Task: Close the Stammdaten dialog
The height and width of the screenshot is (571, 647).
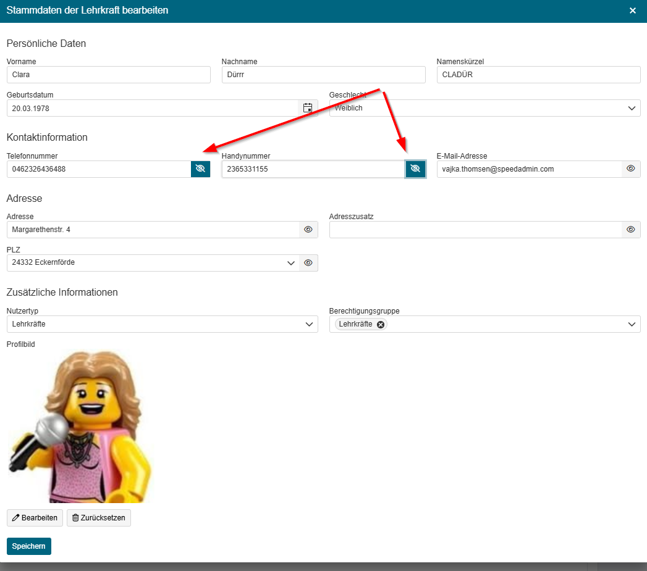Action: tap(633, 10)
